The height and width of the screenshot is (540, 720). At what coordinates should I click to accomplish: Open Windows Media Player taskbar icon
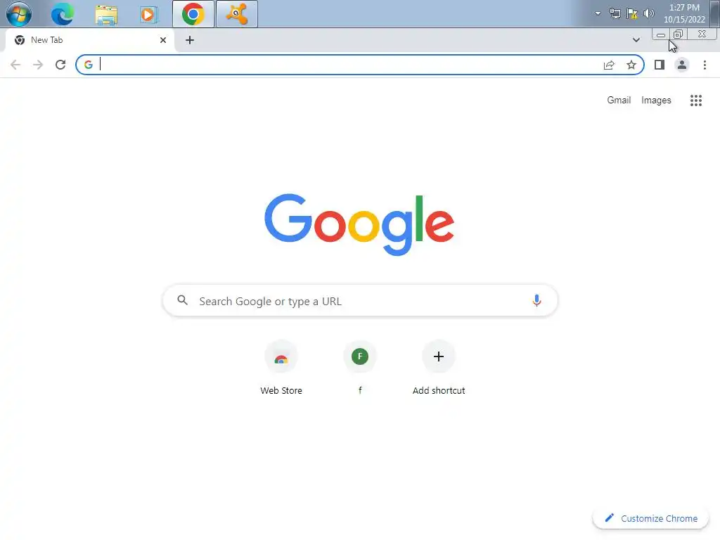(148, 14)
